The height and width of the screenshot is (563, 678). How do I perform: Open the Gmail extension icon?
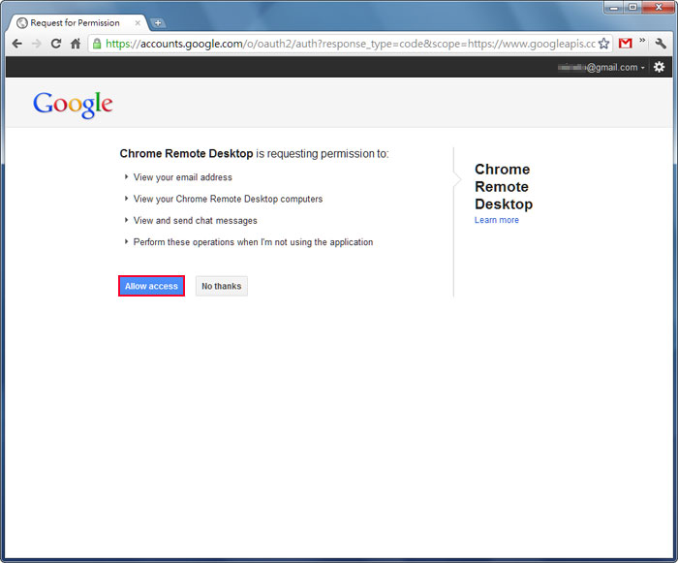tap(625, 44)
